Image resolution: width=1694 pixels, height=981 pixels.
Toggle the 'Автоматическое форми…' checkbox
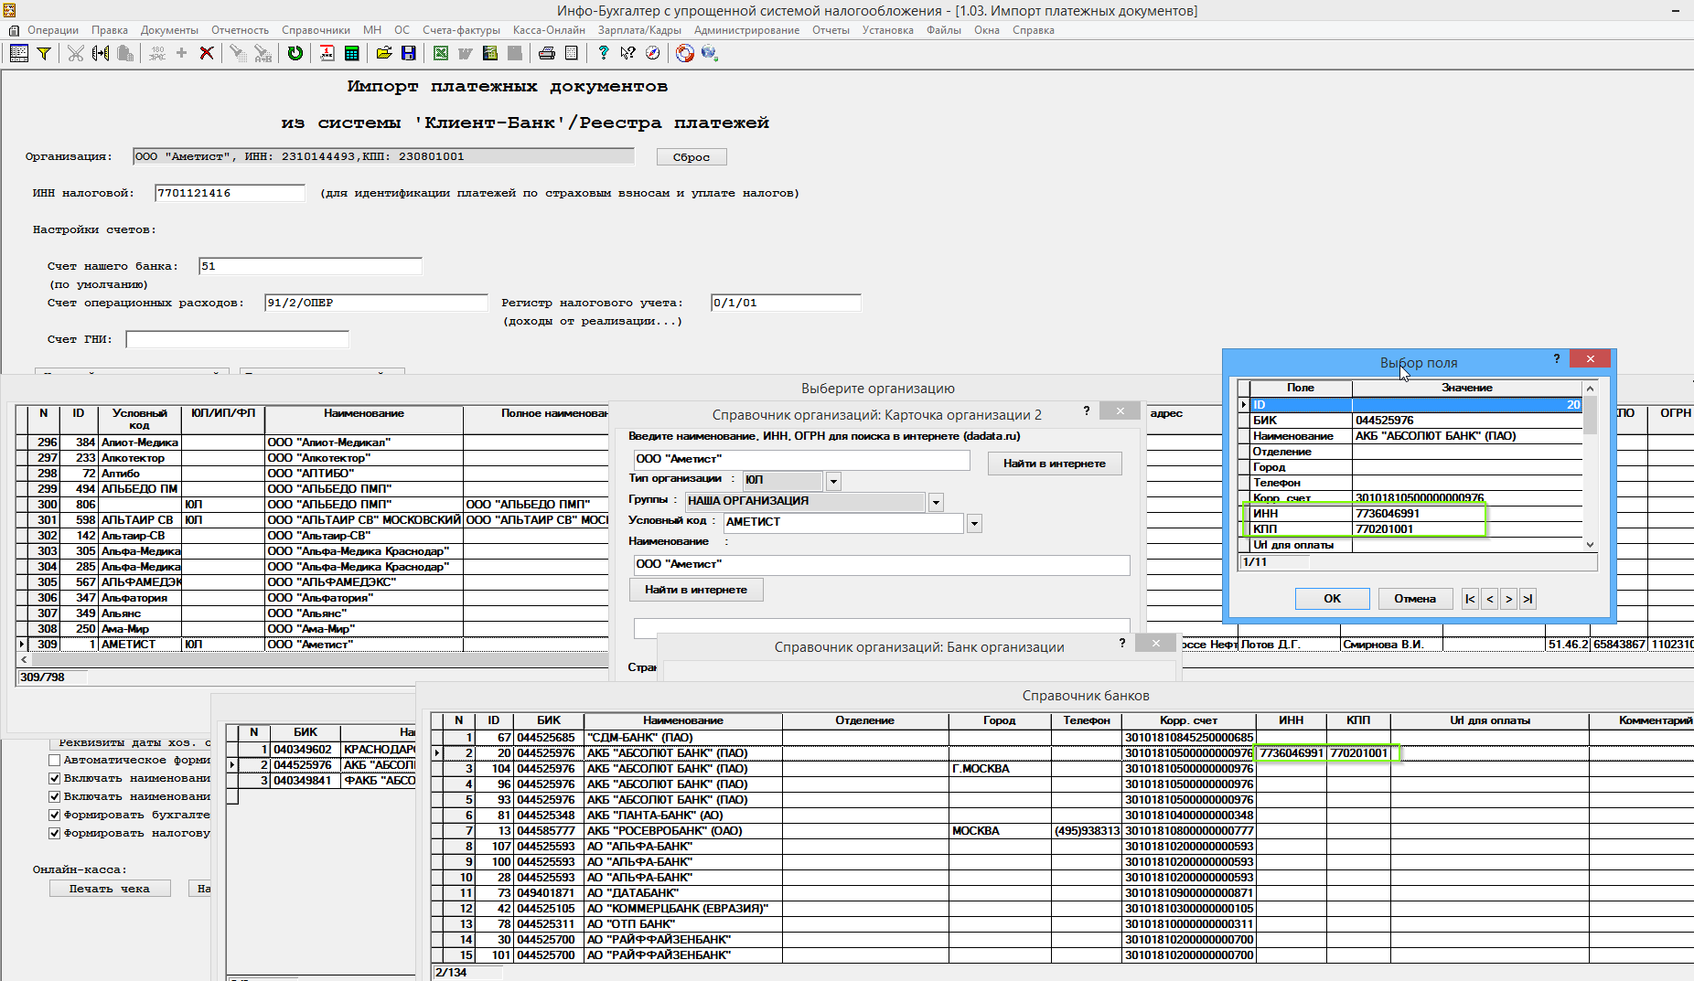pos(54,761)
